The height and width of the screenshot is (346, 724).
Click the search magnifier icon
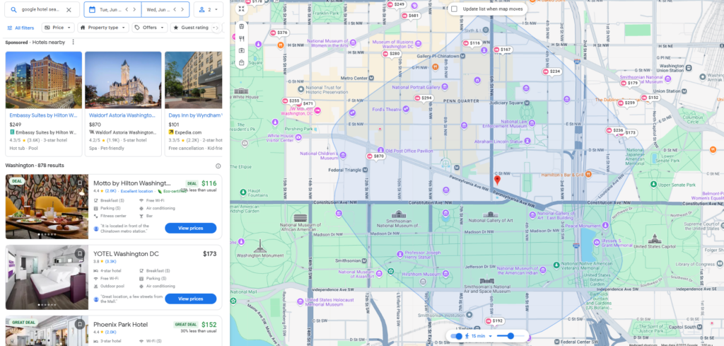pyautogui.click(x=13, y=10)
